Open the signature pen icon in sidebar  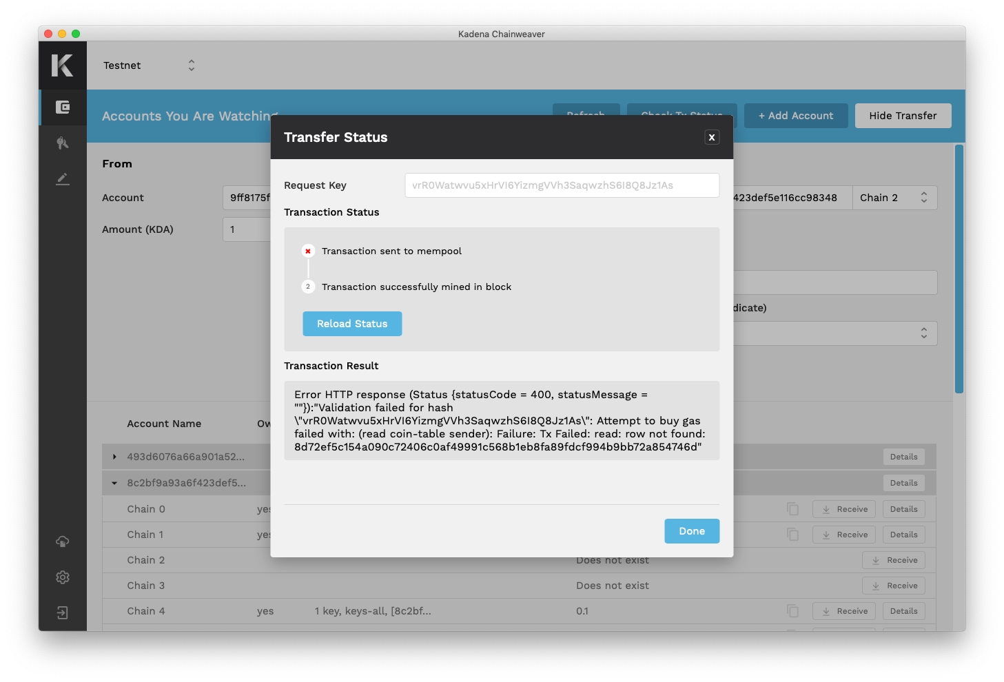63,179
